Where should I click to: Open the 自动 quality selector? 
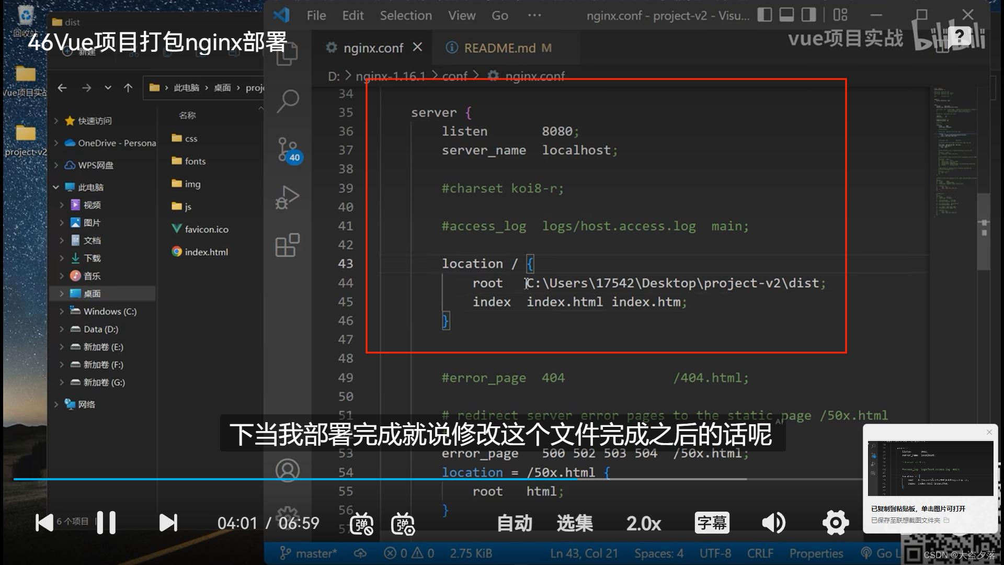coord(515,523)
